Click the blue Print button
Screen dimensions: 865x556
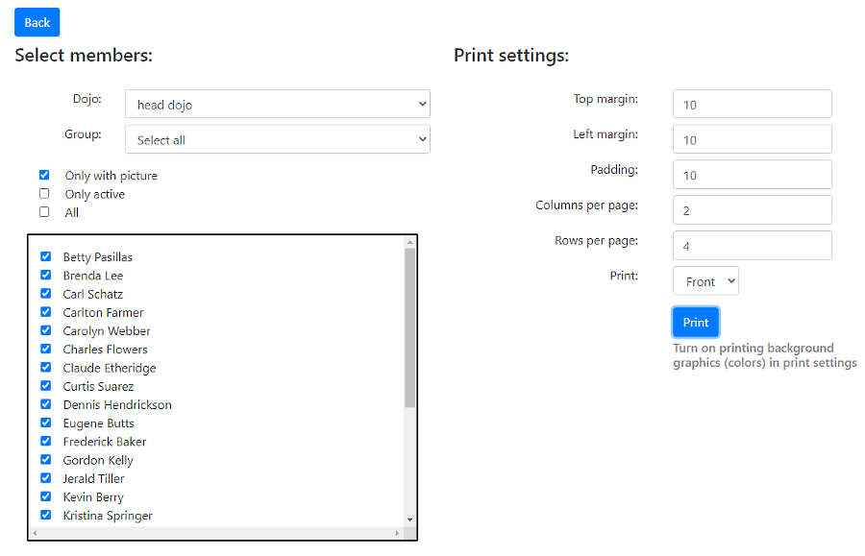(696, 323)
